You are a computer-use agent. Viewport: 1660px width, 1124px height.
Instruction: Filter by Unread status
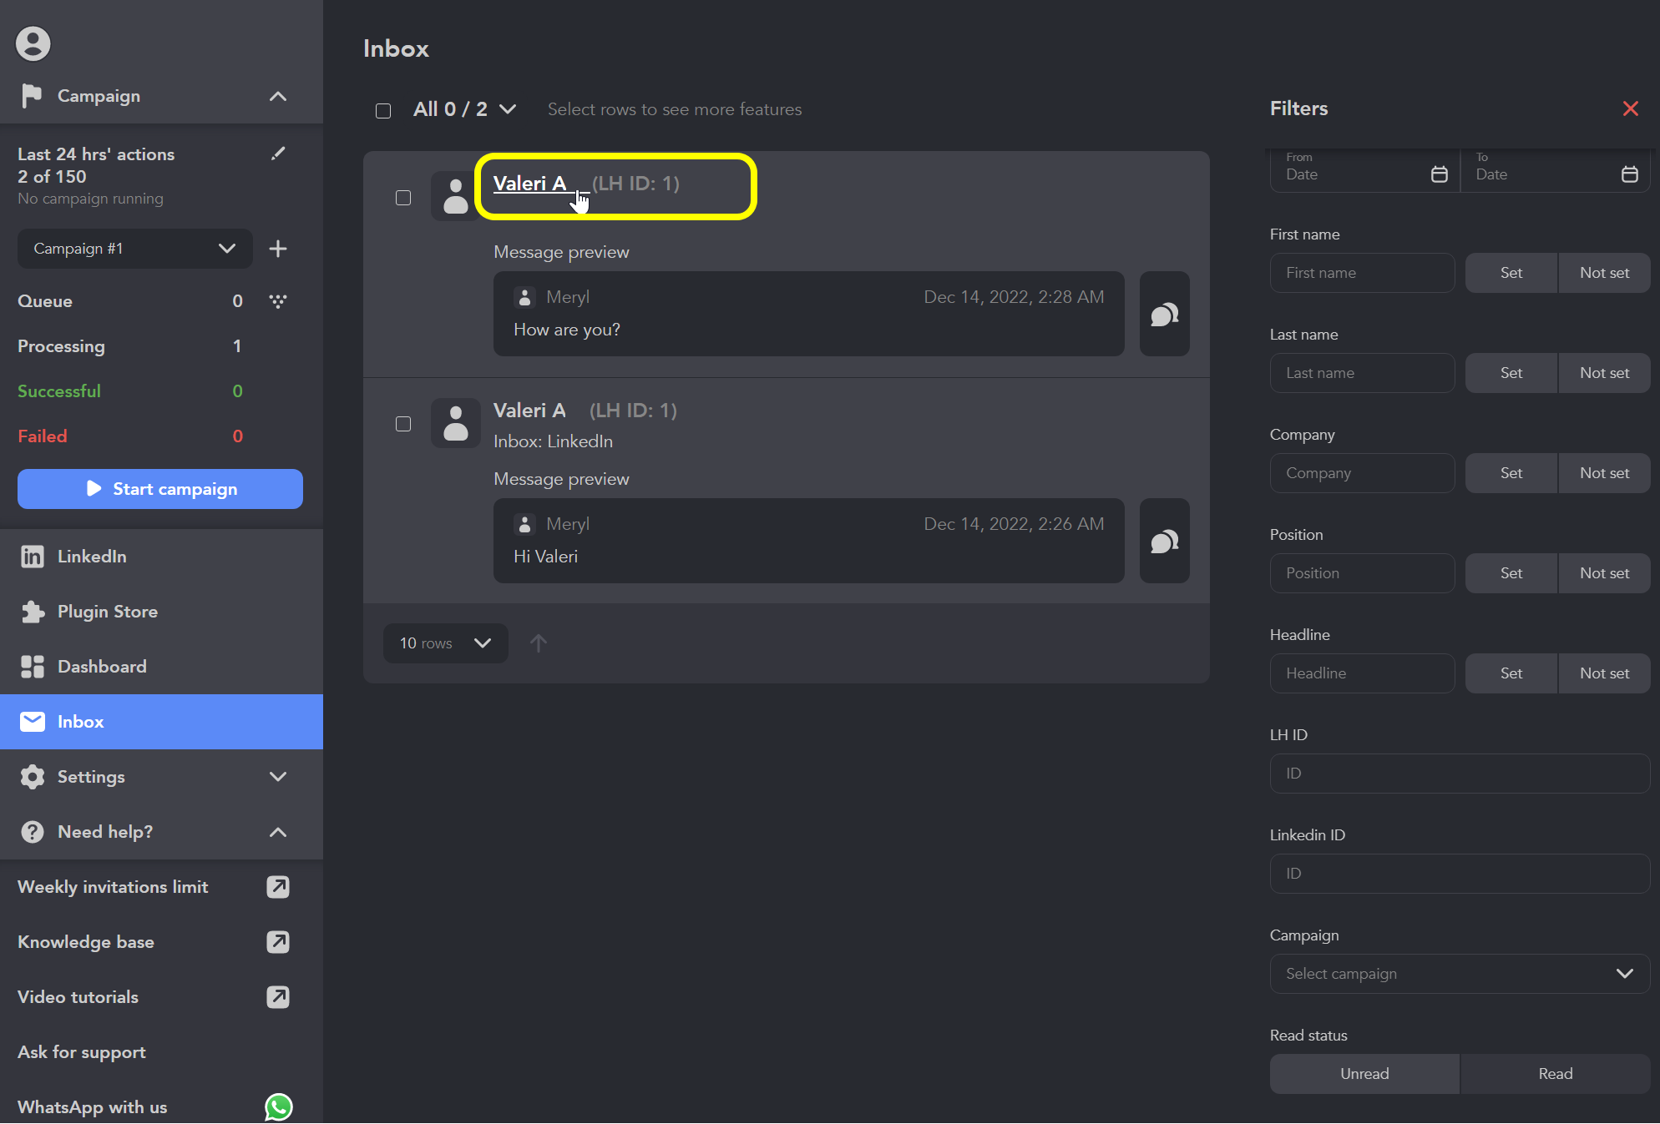(1364, 1074)
